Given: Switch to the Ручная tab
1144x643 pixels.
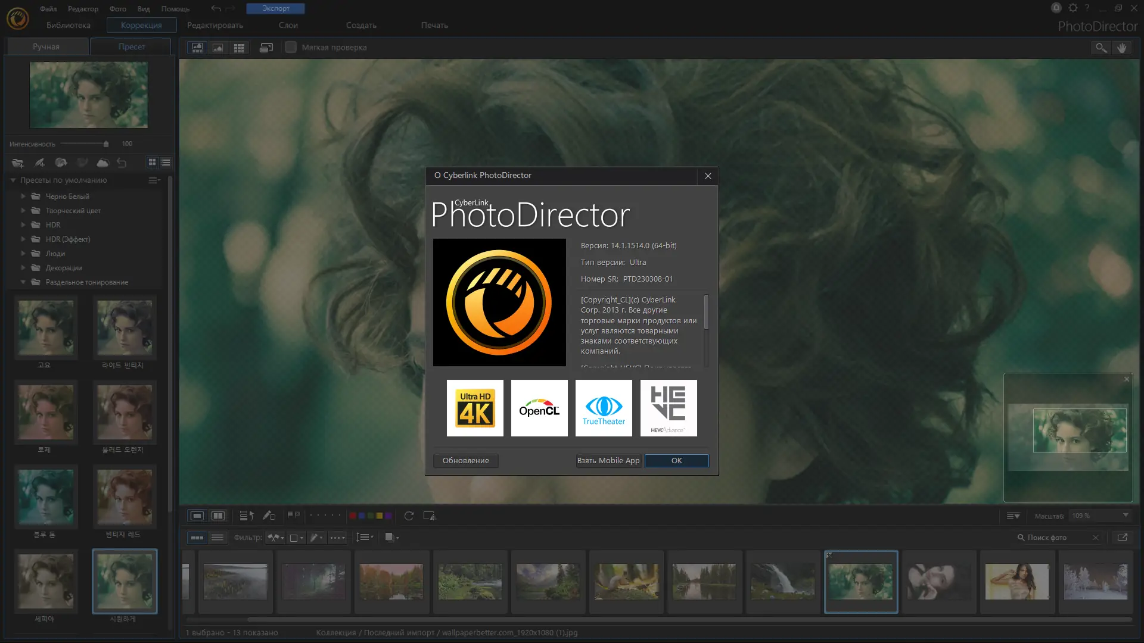Looking at the screenshot, I should pyautogui.click(x=46, y=46).
